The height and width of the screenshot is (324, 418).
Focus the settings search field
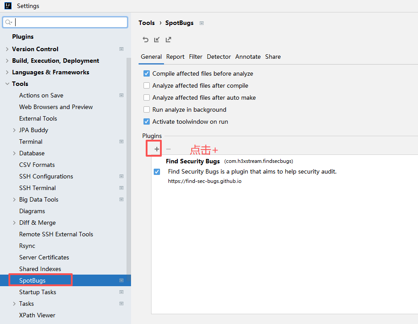(x=65, y=22)
